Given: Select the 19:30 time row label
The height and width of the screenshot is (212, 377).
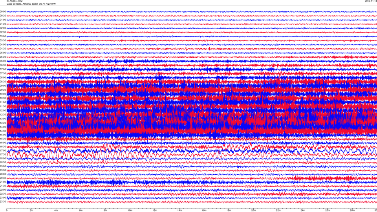Looking at the screenshot, I should [3, 170].
